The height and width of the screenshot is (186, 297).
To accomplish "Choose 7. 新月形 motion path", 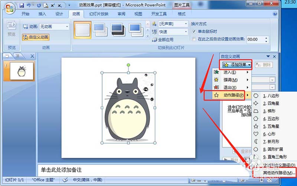I will (274, 141).
